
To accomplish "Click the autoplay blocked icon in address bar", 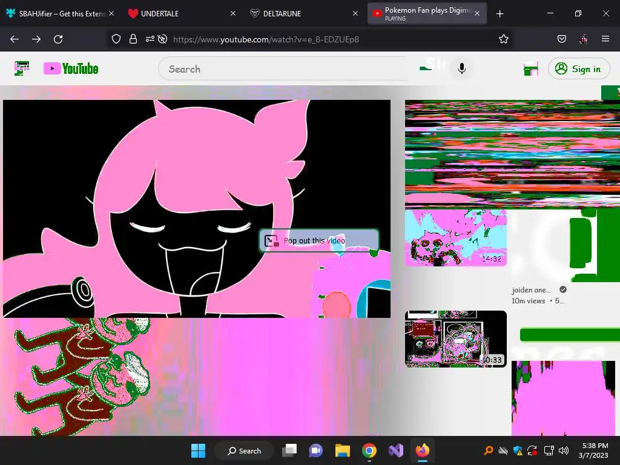I will pos(162,39).
